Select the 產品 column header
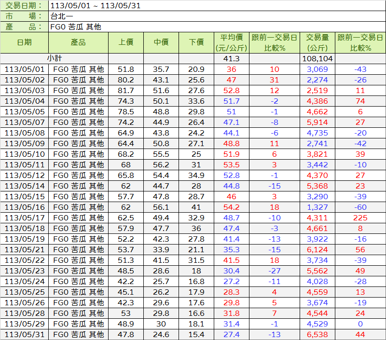The height and width of the screenshot is (340, 386). [78, 42]
